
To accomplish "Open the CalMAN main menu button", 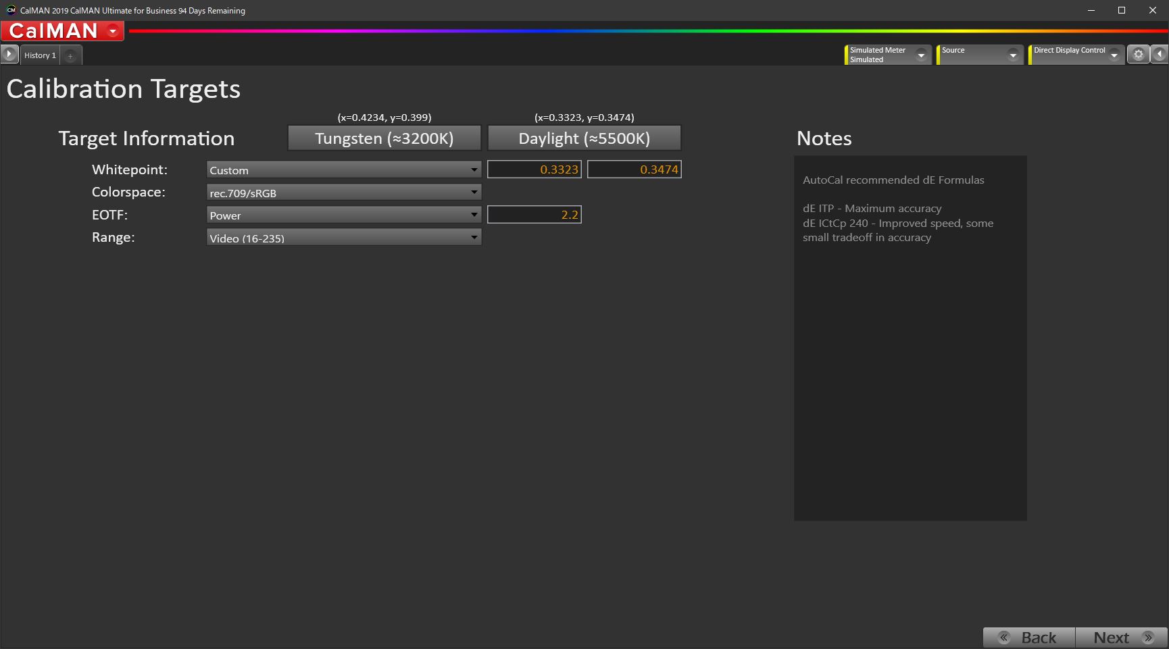I will [62, 31].
